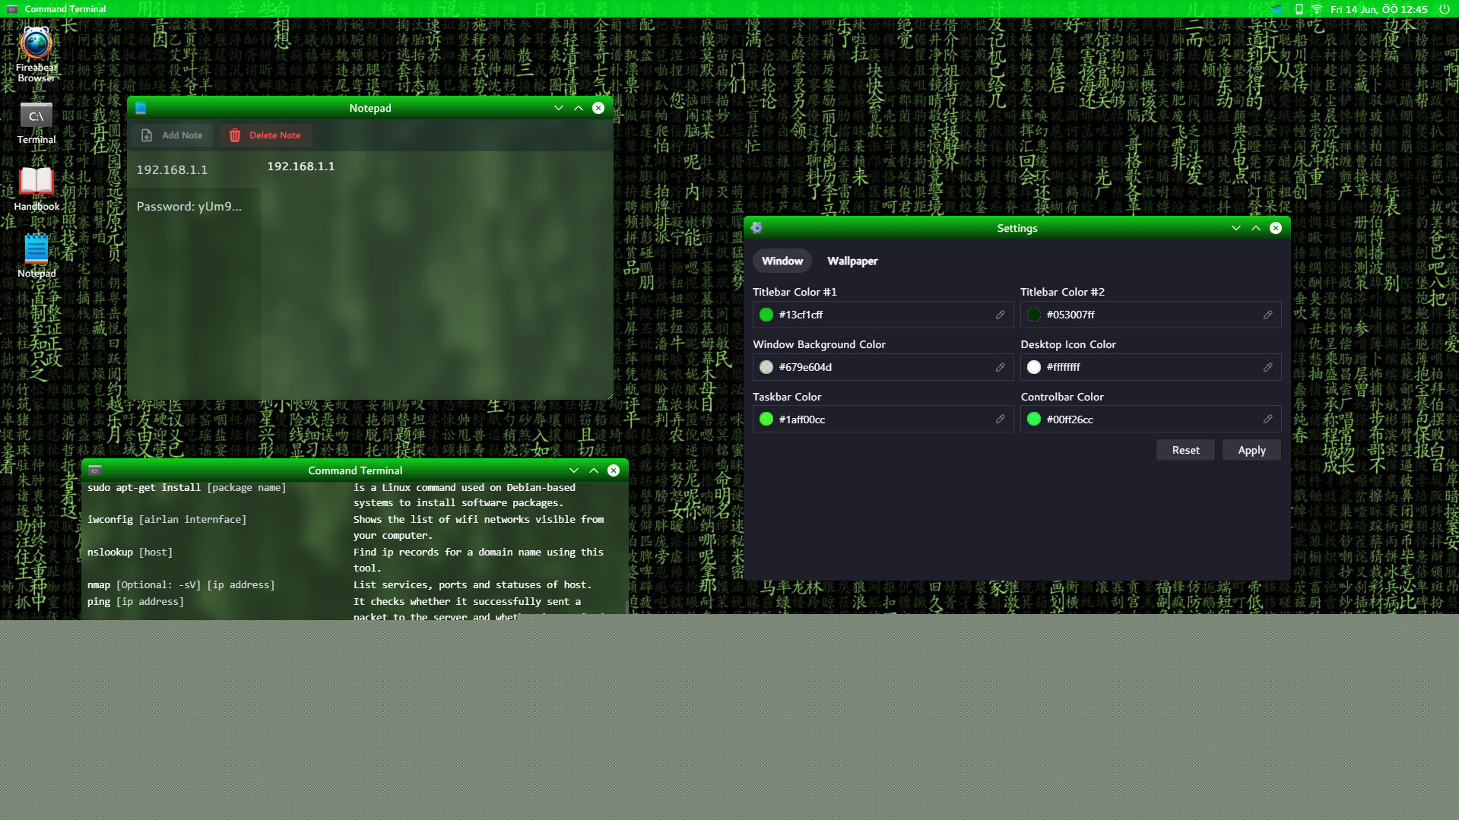The width and height of the screenshot is (1459, 820).
Task: Open the Fireabear Browser desktop icon
Action: [x=36, y=46]
